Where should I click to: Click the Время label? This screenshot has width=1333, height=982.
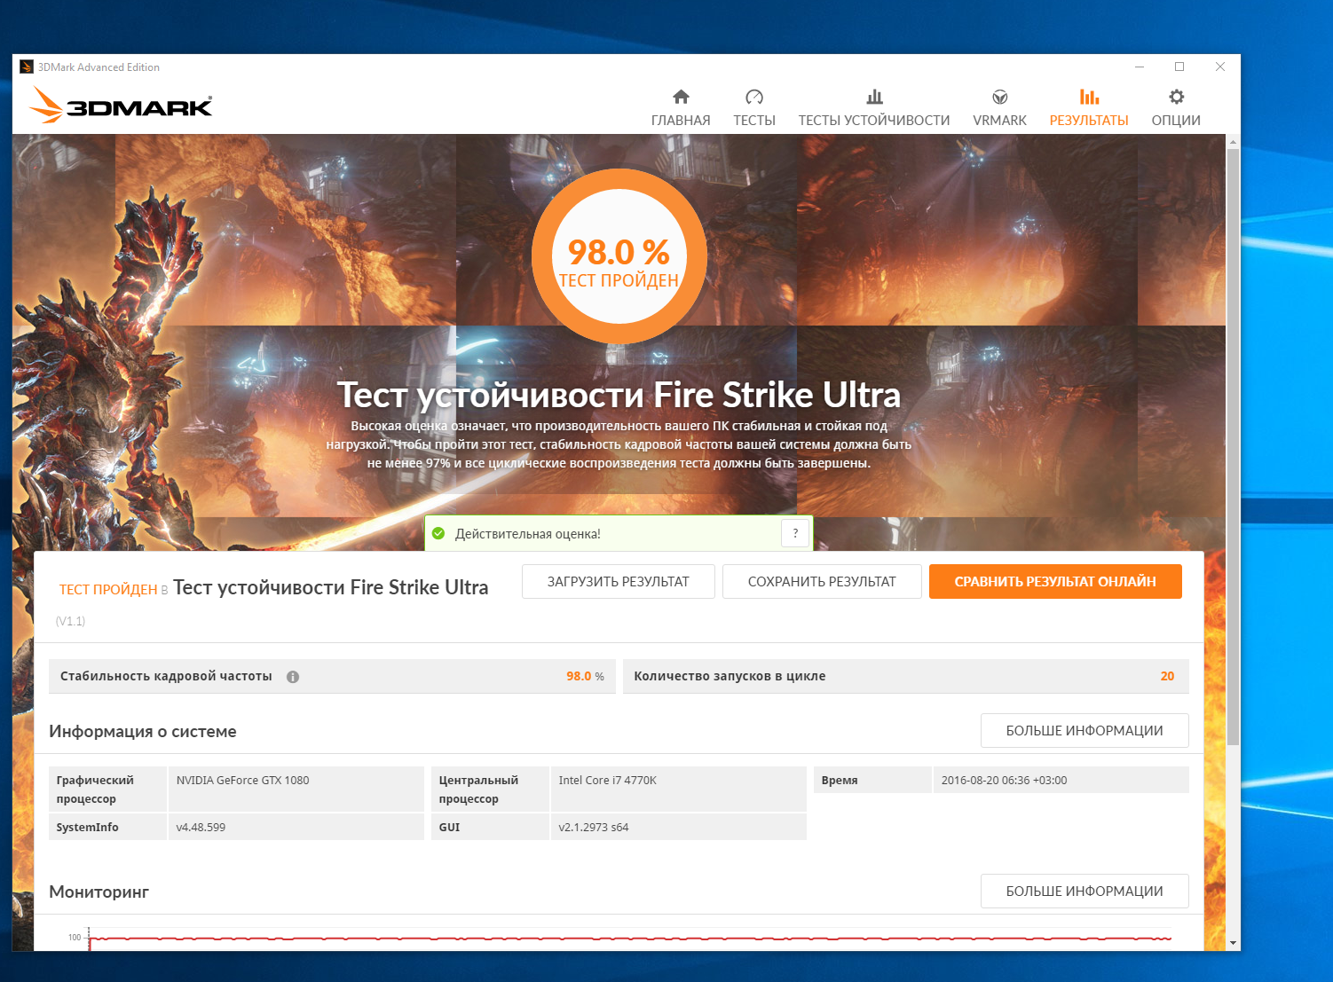click(x=840, y=781)
